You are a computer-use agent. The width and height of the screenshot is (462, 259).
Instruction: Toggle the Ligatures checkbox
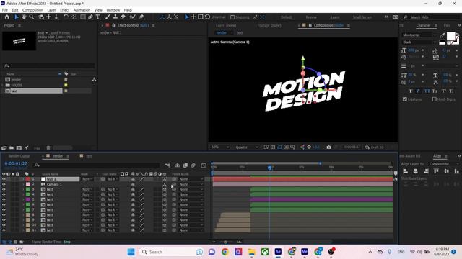pos(405,99)
